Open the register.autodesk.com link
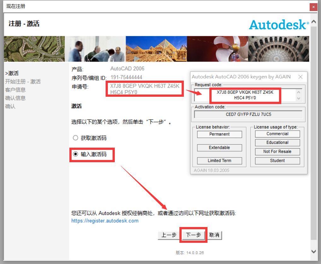The width and height of the screenshot is (321, 264). click(105, 221)
